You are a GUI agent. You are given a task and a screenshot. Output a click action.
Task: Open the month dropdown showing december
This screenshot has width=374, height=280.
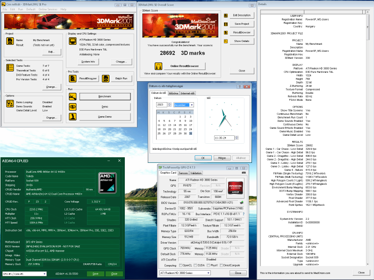(x=192, y=105)
